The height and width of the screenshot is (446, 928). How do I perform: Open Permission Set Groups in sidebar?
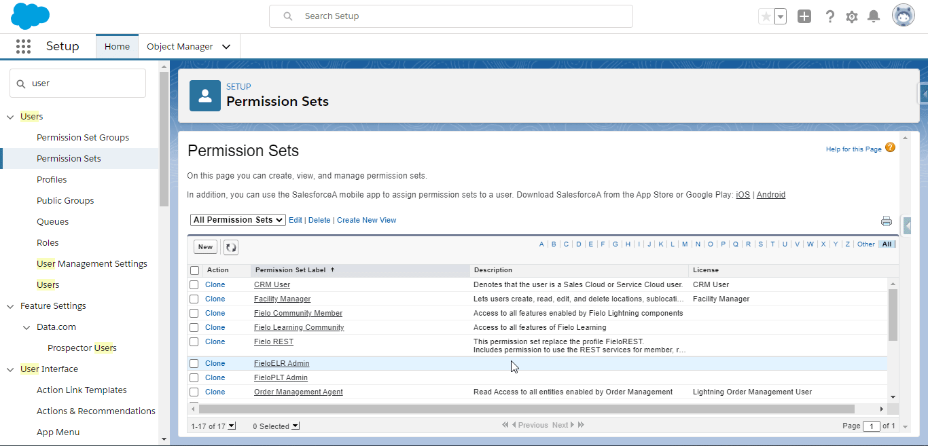coord(83,138)
